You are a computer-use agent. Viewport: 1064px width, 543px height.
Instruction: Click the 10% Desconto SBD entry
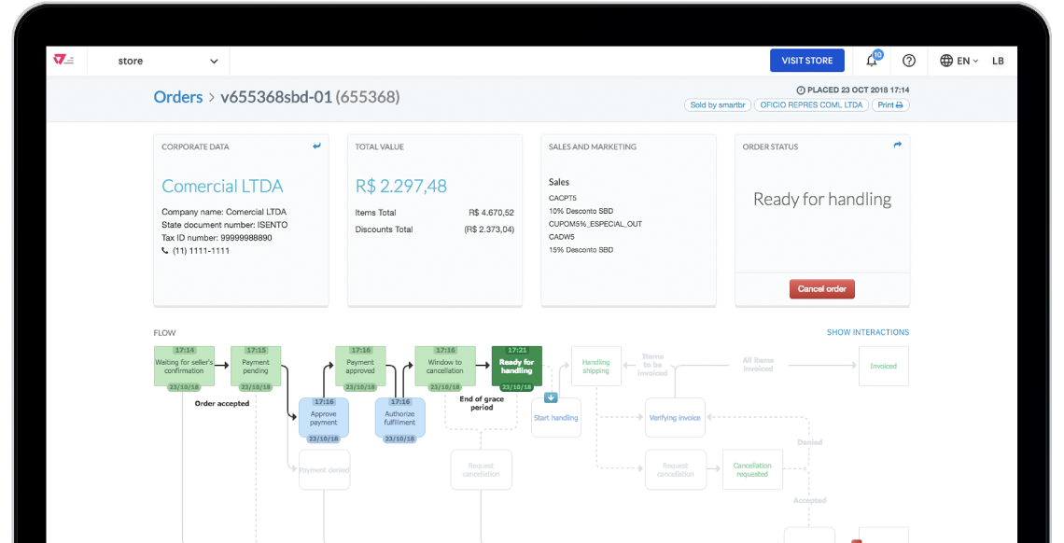click(x=581, y=211)
